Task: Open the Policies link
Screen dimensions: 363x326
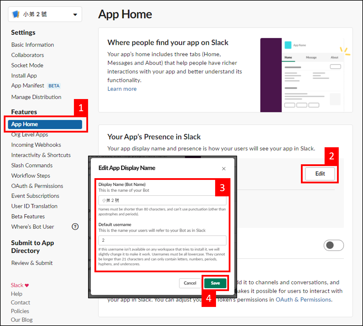Action: point(20,311)
